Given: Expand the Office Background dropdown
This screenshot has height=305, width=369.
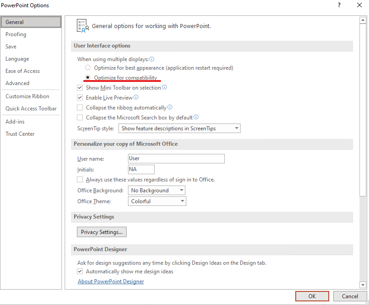Looking at the screenshot, I should [x=156, y=191].
